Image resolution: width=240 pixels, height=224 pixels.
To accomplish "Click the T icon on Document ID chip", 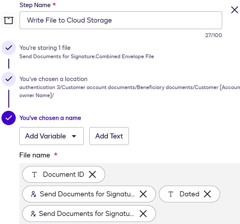I will click(x=34, y=175).
